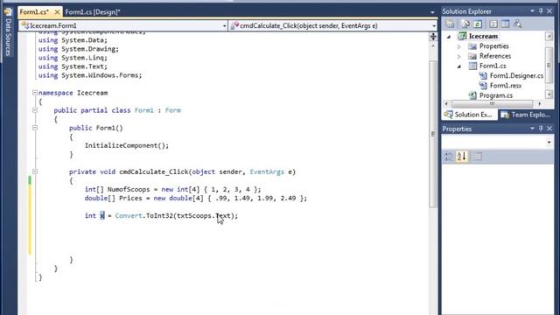Image resolution: width=560 pixels, height=315 pixels.
Task: Select References folder in Solution Explorer
Action: click(x=495, y=56)
